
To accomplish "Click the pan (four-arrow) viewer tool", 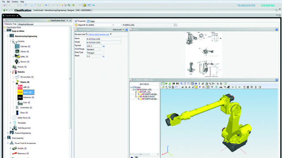I will coord(196,84).
